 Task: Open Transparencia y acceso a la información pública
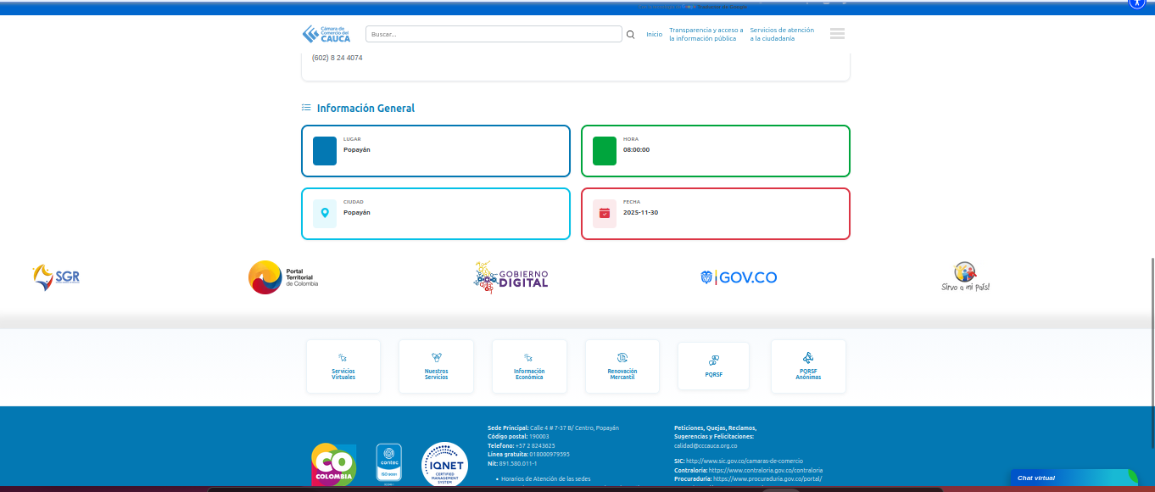click(706, 35)
